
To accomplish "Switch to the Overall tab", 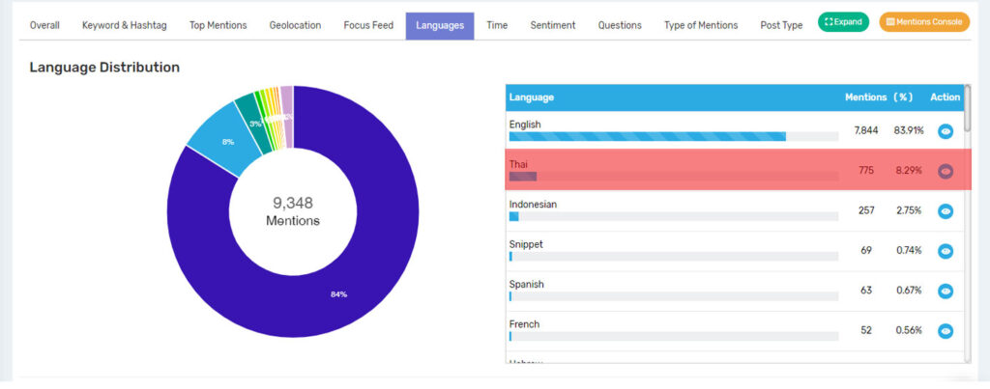I will click(x=44, y=25).
